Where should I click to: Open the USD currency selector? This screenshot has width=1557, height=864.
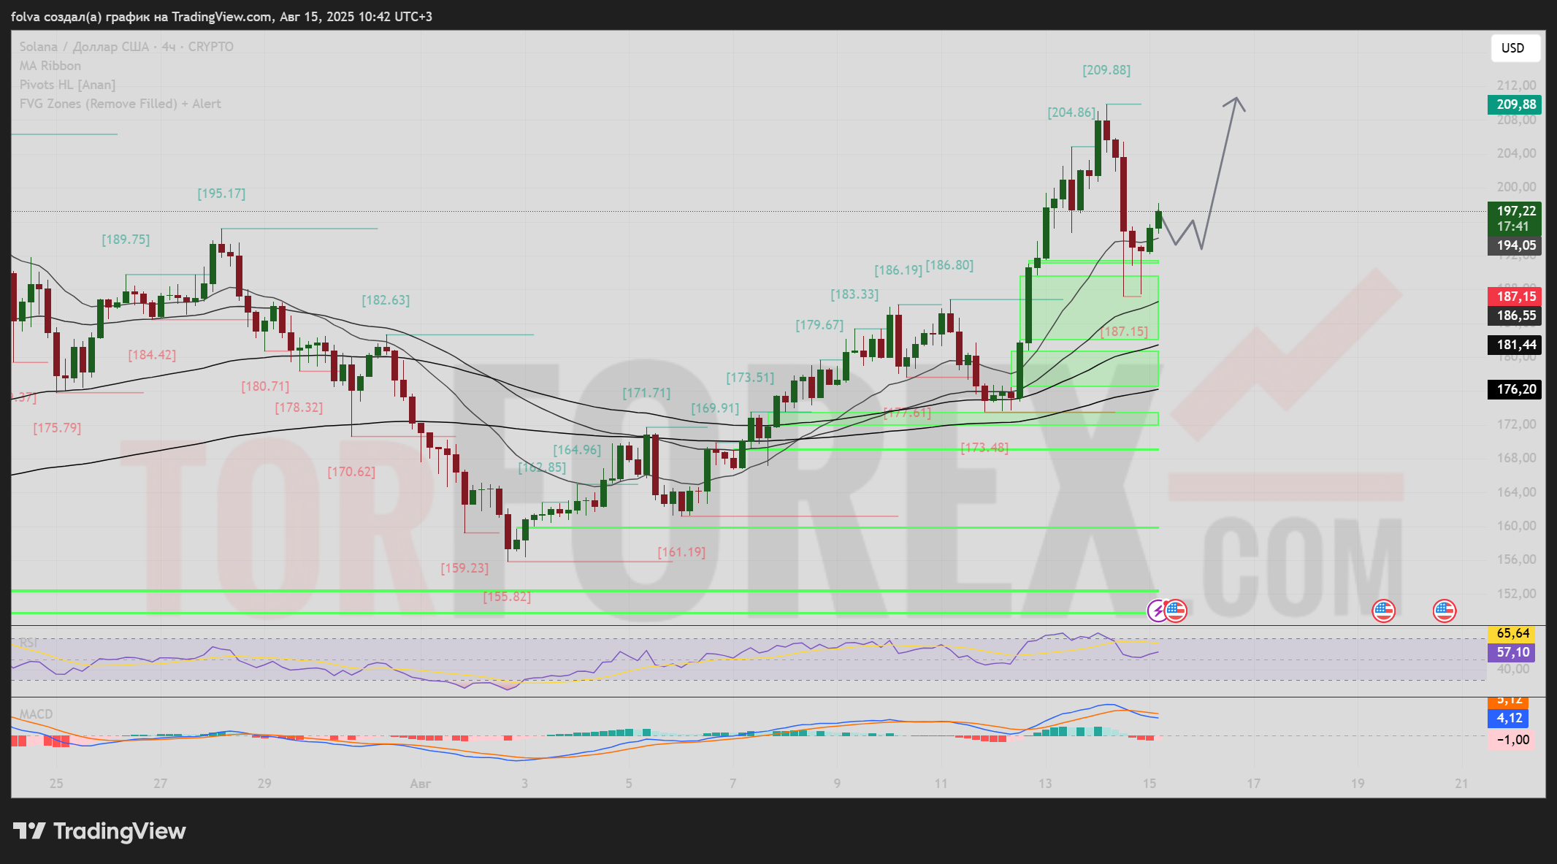tap(1515, 48)
